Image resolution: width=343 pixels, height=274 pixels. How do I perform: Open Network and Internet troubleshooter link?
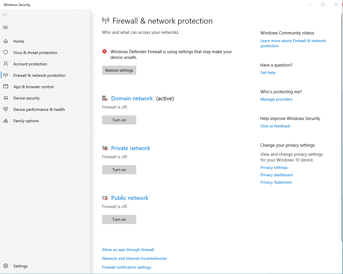[x=135, y=258]
